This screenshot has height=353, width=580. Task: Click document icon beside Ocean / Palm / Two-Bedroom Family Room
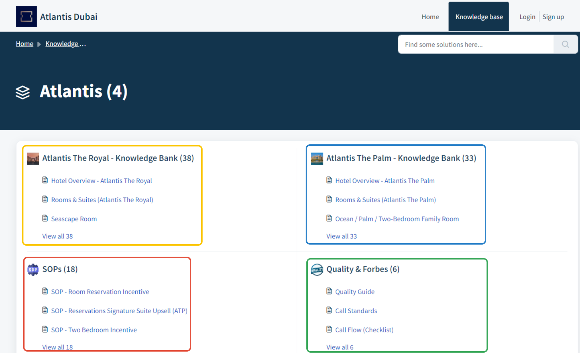[x=329, y=218]
